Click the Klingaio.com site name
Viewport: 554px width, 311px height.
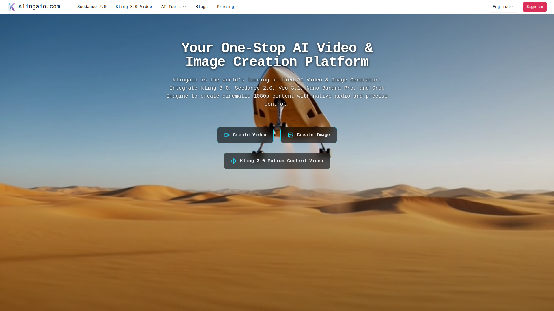(x=39, y=7)
